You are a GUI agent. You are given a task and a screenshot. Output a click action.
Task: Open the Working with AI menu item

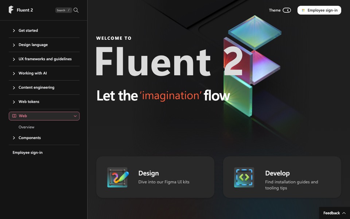click(32, 73)
